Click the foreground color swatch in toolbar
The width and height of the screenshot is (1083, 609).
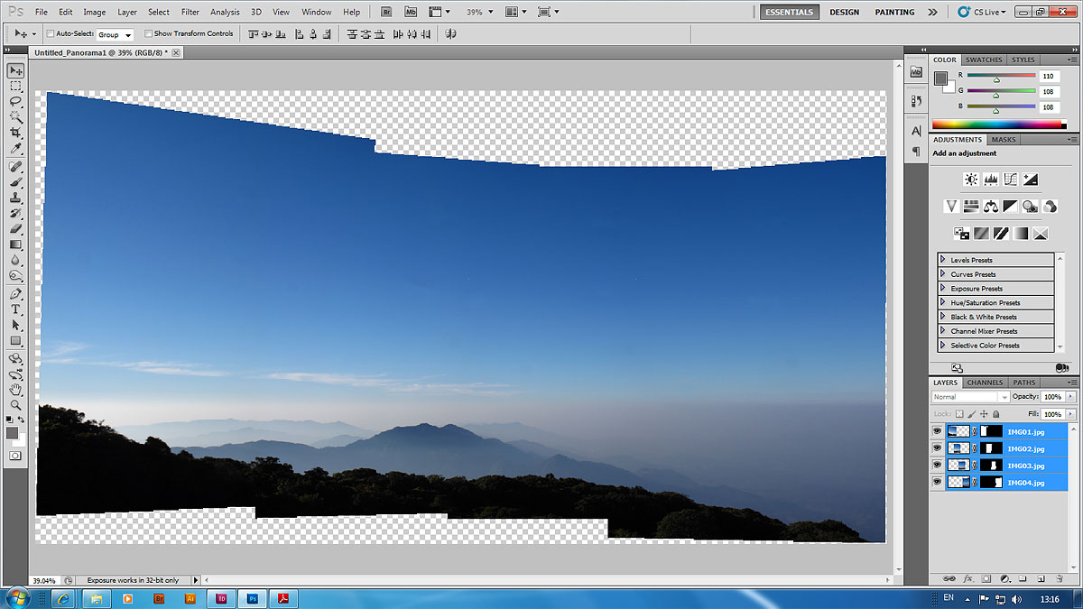pyautogui.click(x=13, y=434)
